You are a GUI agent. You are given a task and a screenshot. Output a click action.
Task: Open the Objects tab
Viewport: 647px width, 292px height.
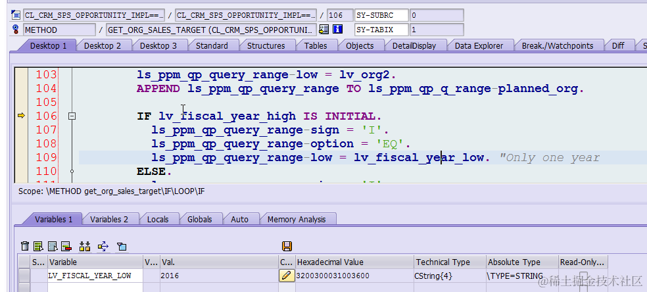[360, 46]
